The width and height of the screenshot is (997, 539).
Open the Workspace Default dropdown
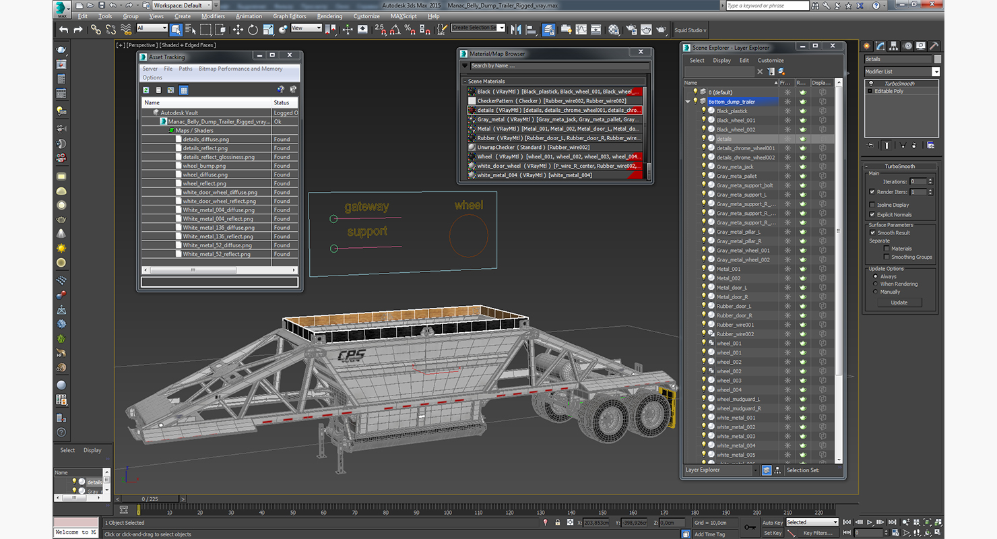(182, 5)
